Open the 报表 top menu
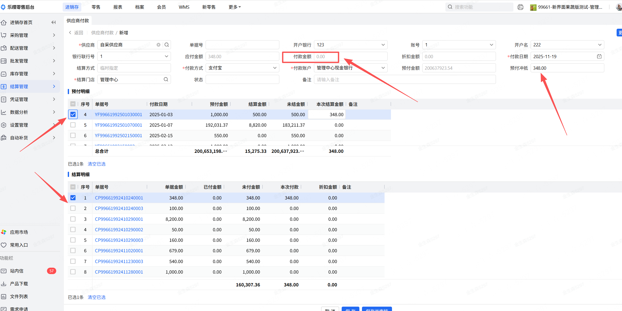622x311 pixels. 118,7
